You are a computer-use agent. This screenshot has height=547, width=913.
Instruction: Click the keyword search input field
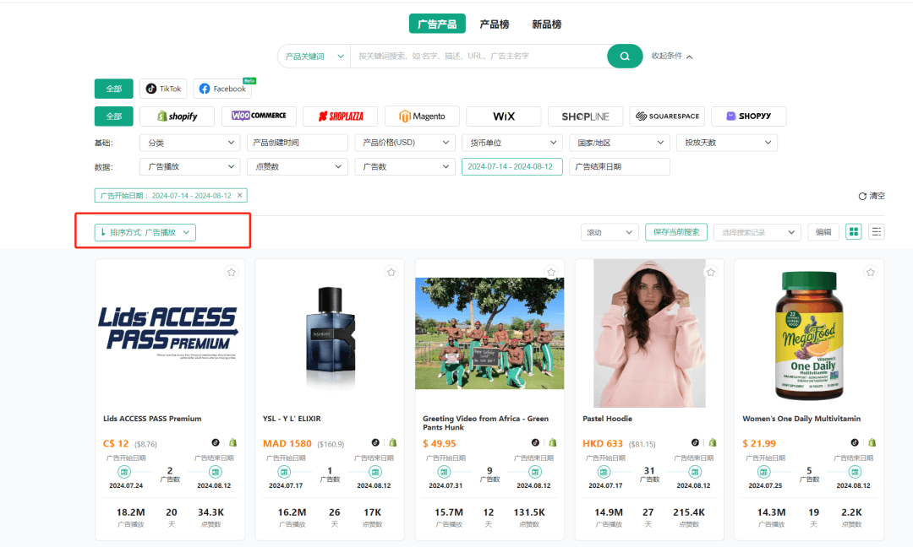click(478, 57)
